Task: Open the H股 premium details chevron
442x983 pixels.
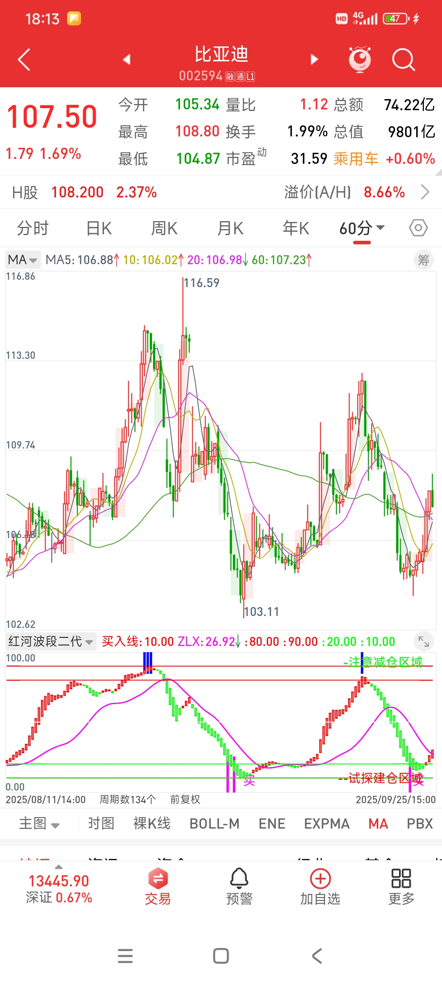Action: point(425,192)
